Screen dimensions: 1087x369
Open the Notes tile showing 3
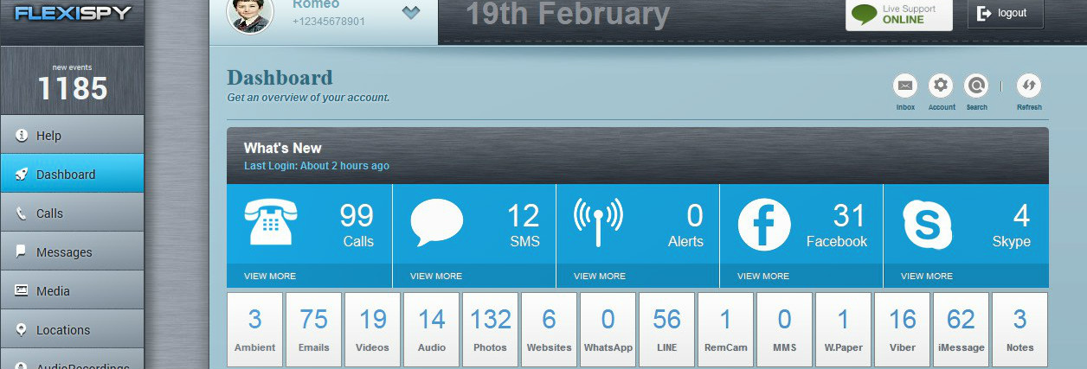[1019, 329]
